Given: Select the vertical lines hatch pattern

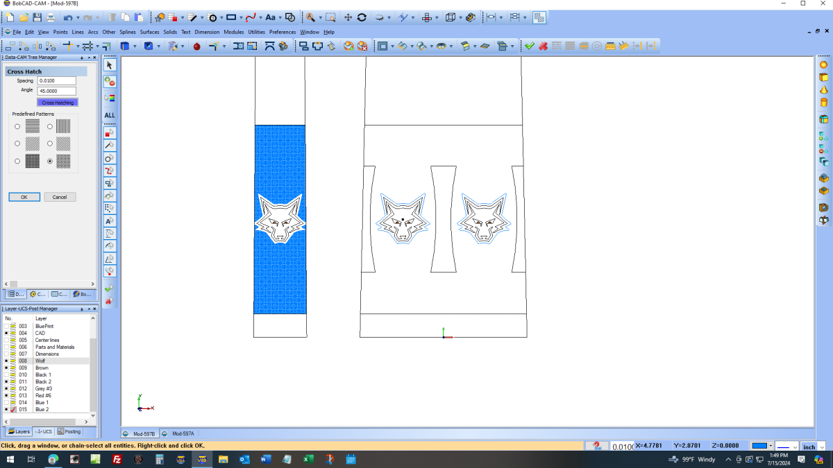Looking at the screenshot, I should coord(50,126).
